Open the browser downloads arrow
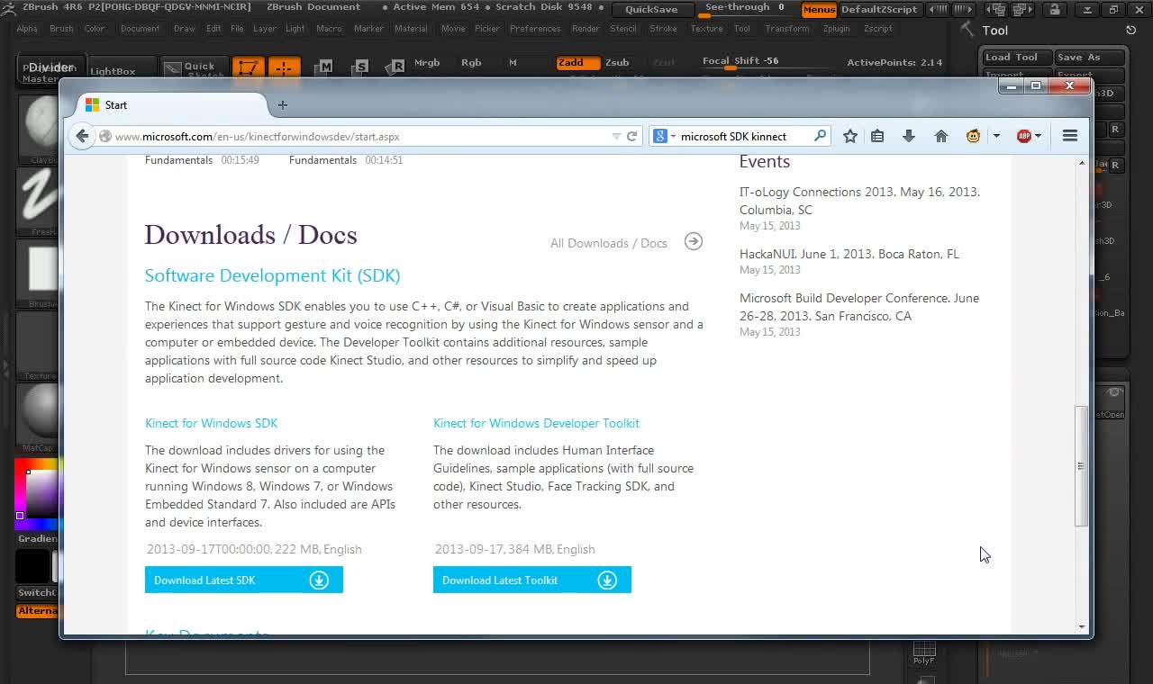The image size is (1153, 684). (x=908, y=136)
